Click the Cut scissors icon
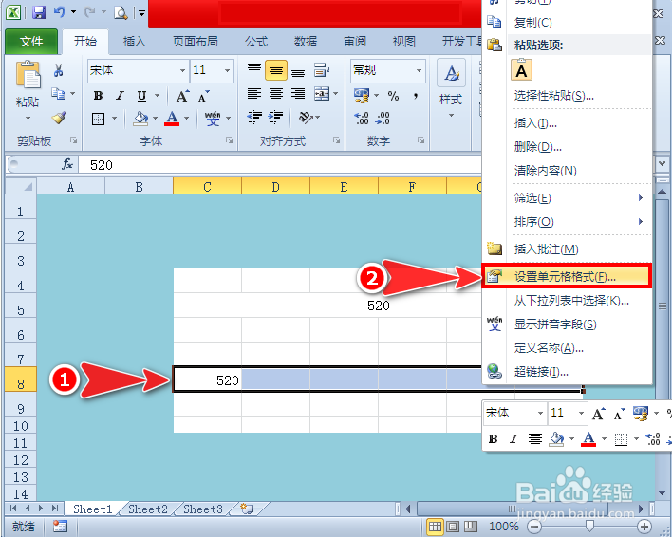Screen dimensions: 672x537 59,70
